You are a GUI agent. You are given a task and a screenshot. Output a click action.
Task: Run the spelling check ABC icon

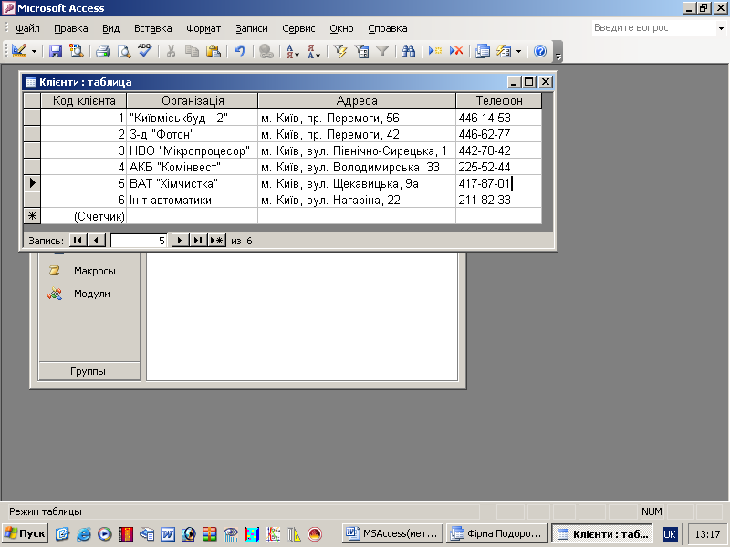(x=145, y=51)
